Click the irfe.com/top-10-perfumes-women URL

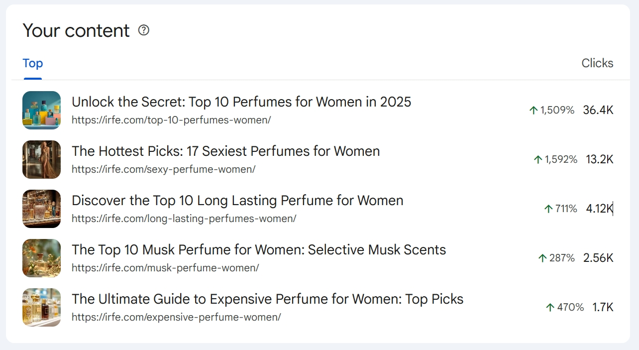click(x=171, y=120)
